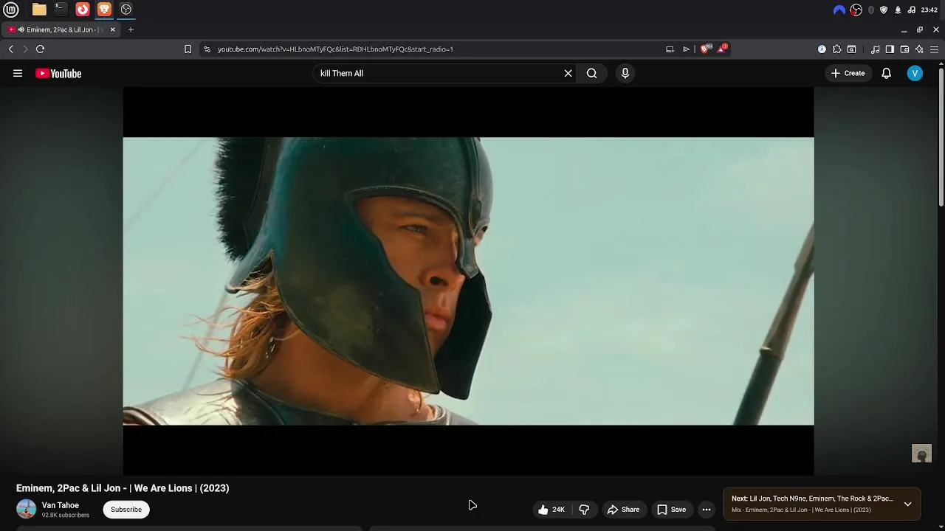
Task: Open the media control music note
Action: click(875, 49)
